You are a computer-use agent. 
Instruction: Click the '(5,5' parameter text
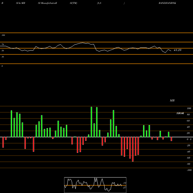click(99, 3)
